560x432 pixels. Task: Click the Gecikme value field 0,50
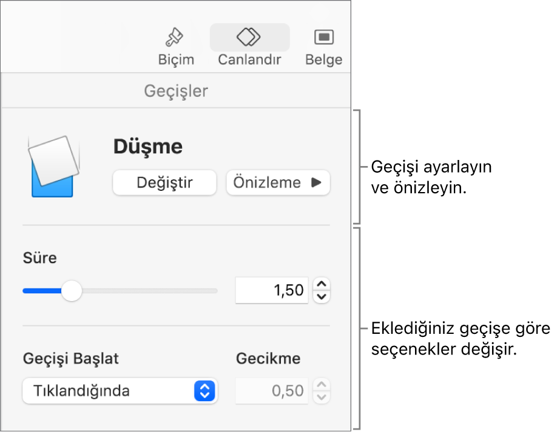[x=271, y=391]
